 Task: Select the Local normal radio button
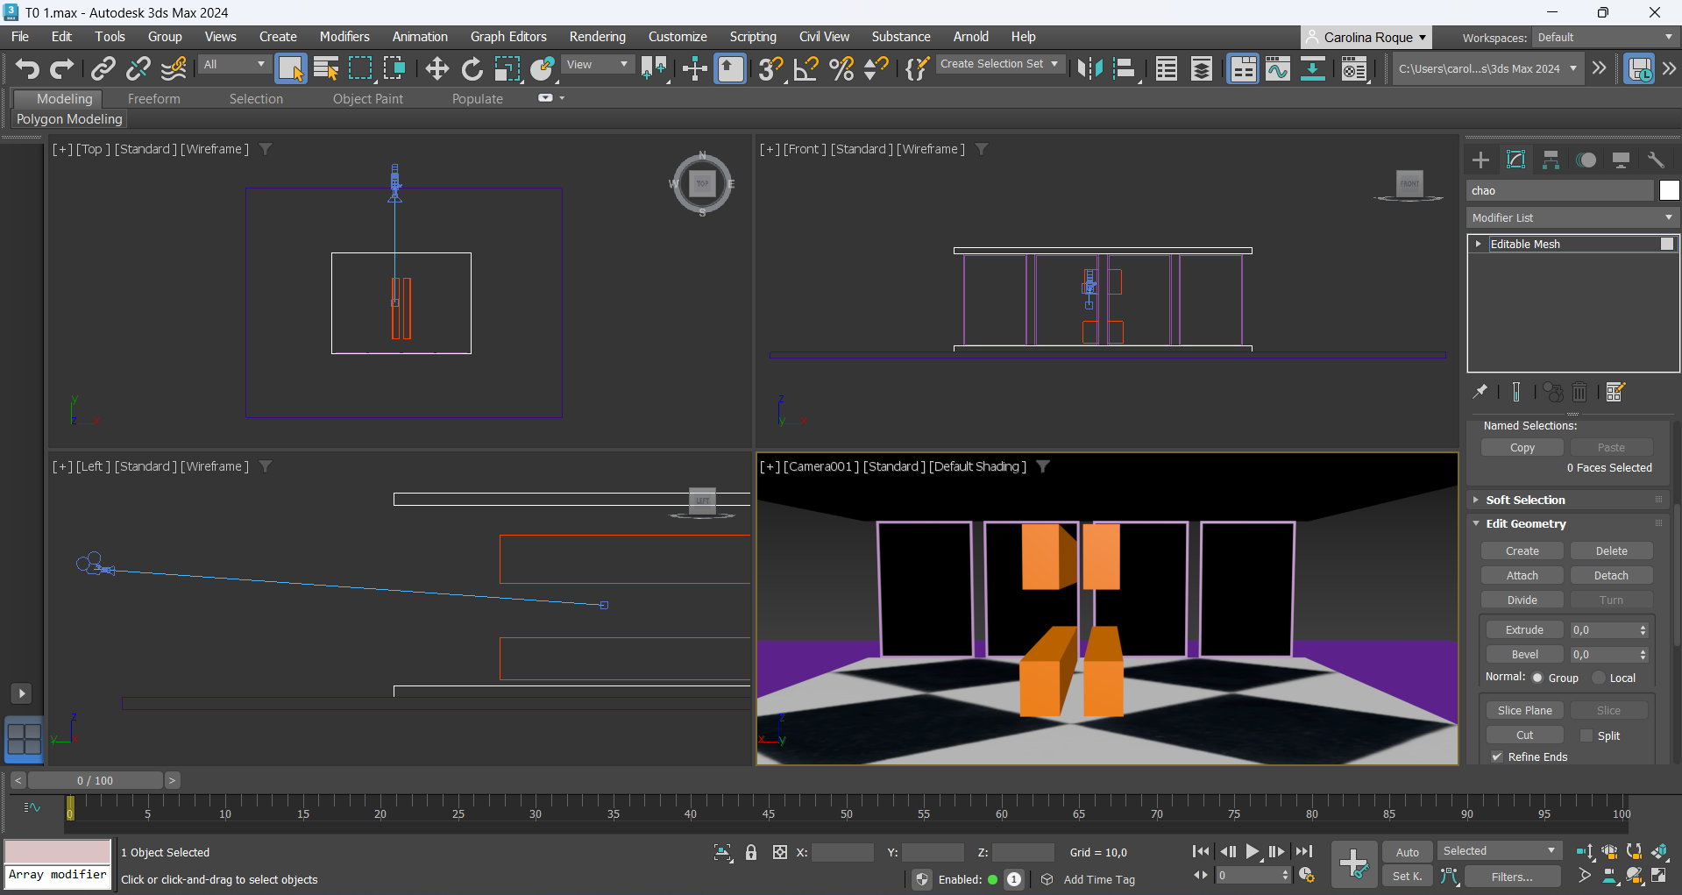coord(1599,678)
